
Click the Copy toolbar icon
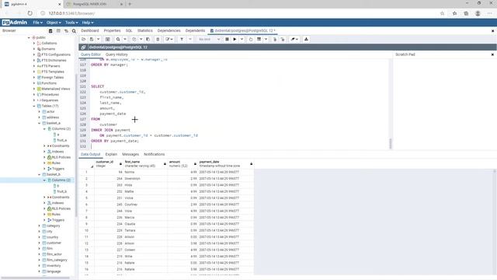[134, 40]
